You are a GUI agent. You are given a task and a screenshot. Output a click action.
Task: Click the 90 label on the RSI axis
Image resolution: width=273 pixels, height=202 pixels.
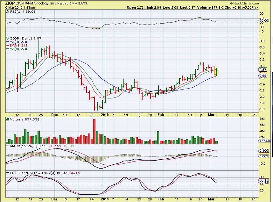(262, 14)
